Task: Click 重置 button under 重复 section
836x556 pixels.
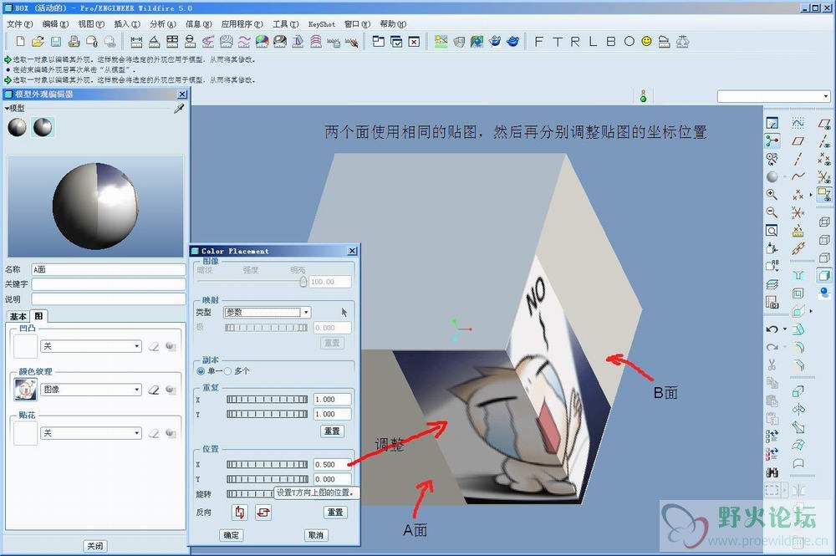Action: coord(332,431)
